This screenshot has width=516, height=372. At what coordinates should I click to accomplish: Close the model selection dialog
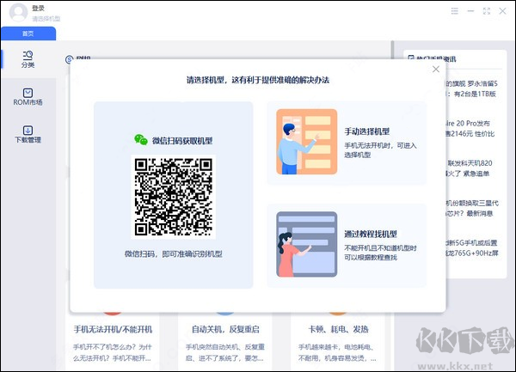436,69
